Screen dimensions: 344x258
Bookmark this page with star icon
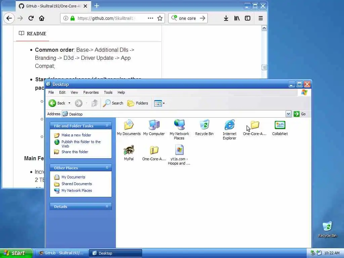tap(160, 18)
